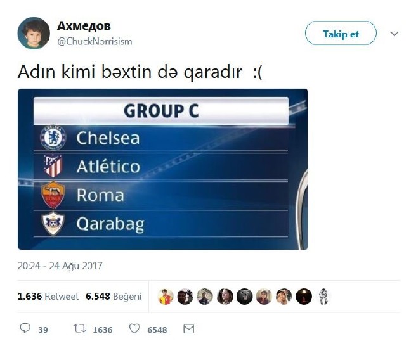Click the 20:24 - 24 Ağu 2017 timestamp

click(x=60, y=266)
